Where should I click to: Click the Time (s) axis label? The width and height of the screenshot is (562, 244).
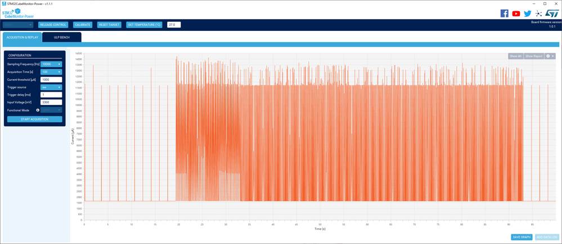click(320, 229)
